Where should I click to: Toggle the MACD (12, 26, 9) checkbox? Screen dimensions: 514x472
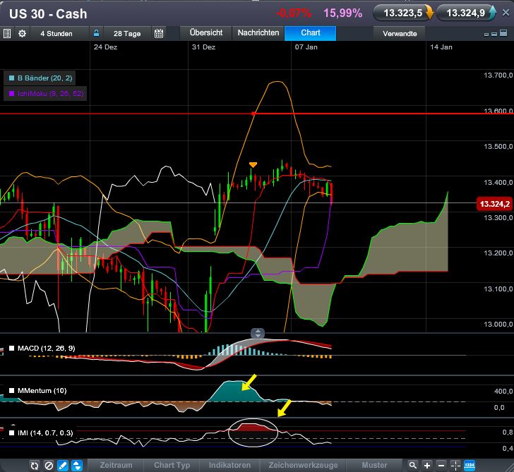tap(11, 349)
